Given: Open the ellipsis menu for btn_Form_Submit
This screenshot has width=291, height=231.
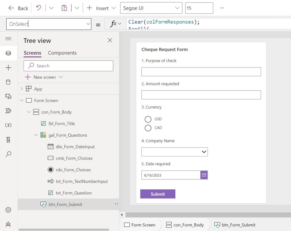Looking at the screenshot, I should click(x=116, y=204).
